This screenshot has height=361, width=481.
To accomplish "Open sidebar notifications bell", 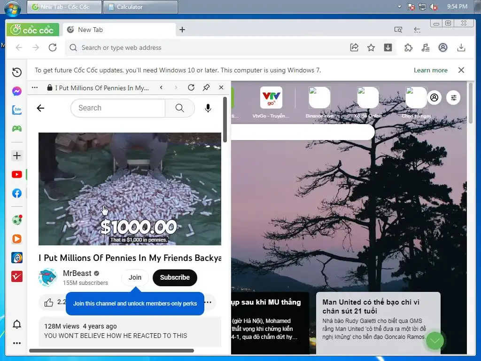I will 17,324.
